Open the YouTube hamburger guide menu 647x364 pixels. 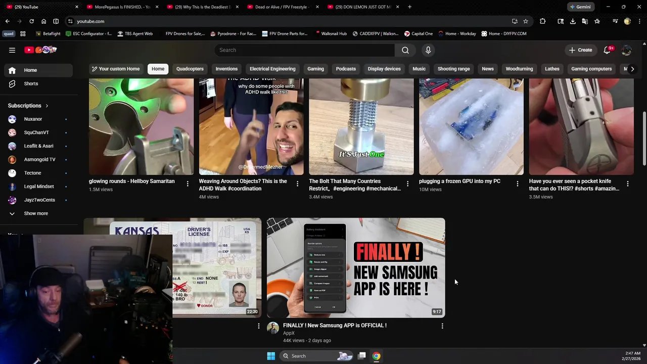tap(12, 50)
